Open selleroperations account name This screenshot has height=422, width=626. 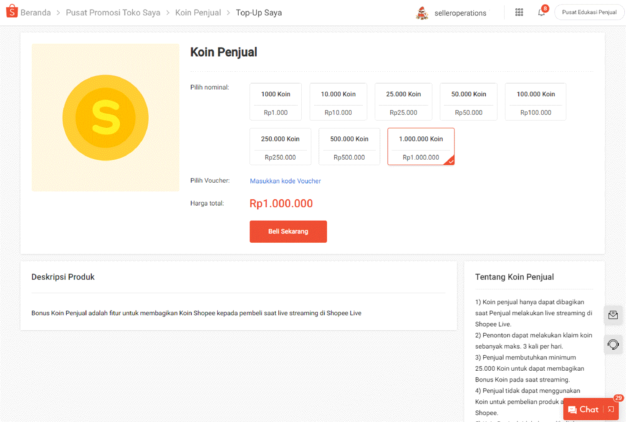(460, 13)
